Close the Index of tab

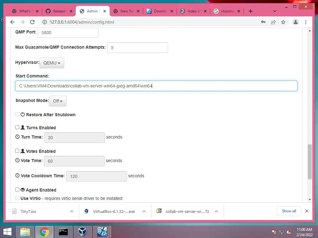205,11
